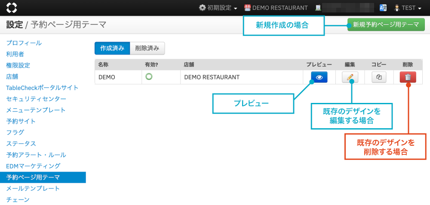Switch to the 削除済み tab
The image size is (430, 205).
pos(147,48)
